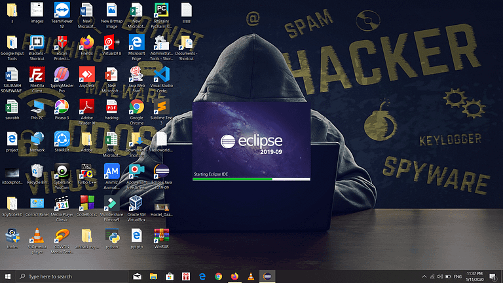
Task: Open istockphoto image thumbnail
Action: click(12, 176)
